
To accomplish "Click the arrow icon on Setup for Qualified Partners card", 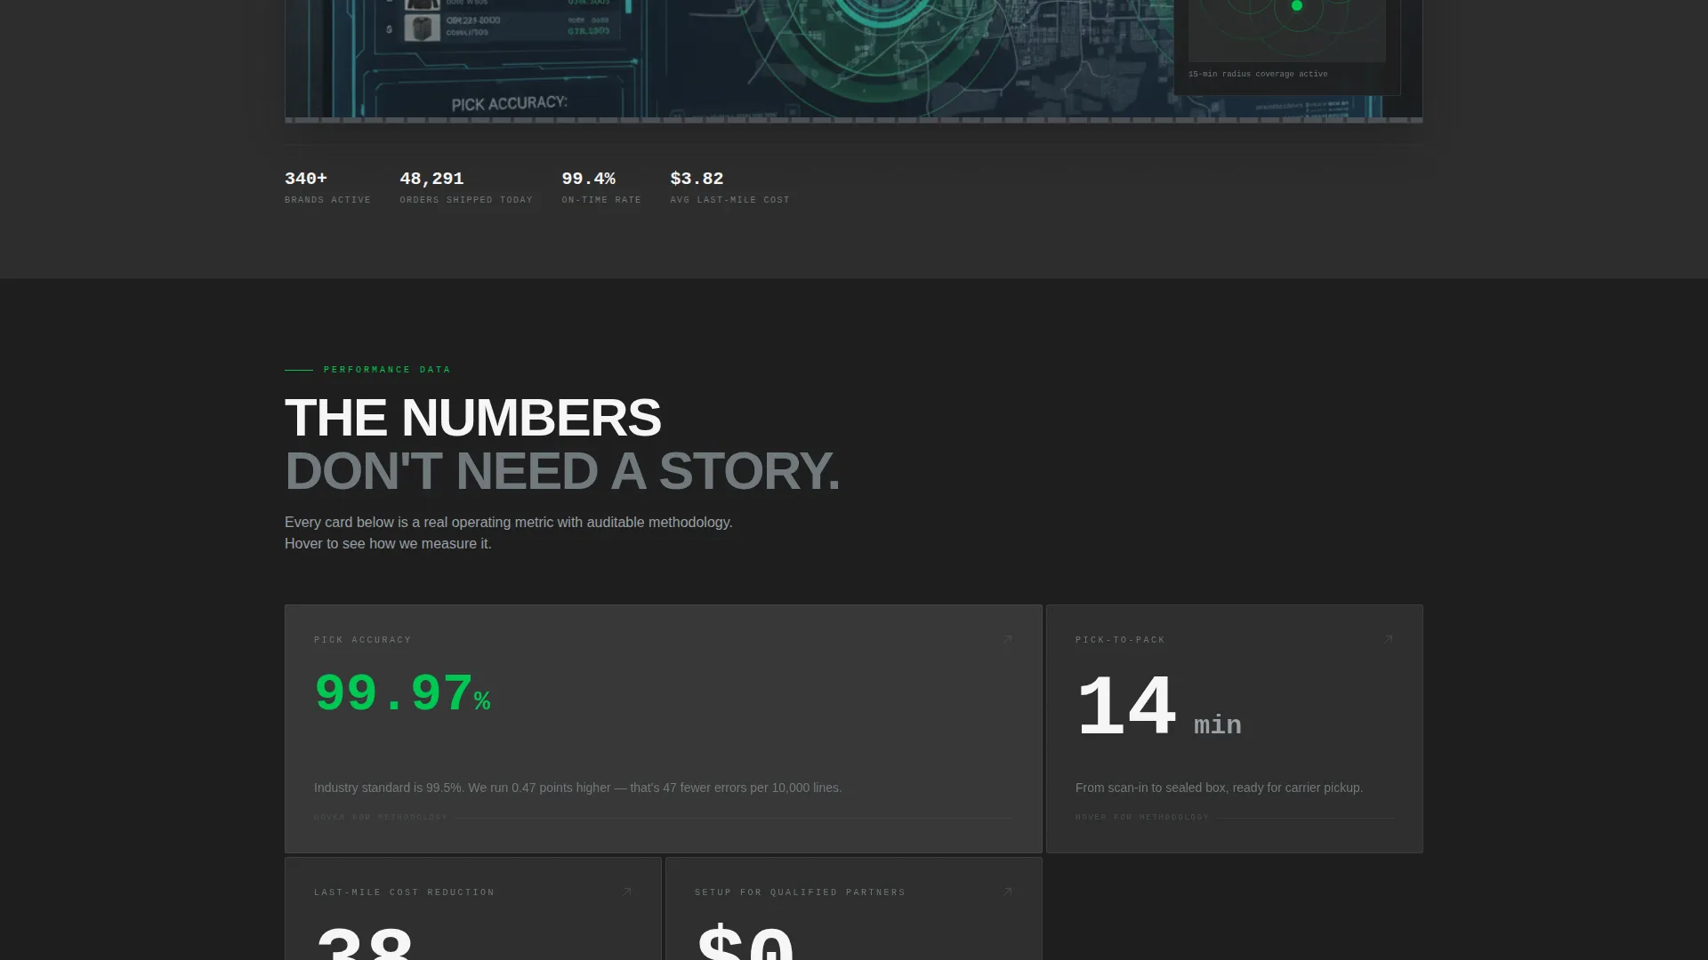I will [1008, 892].
